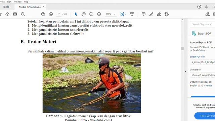
Task: Open the Sign menu
Action: [x=9, y=2]
